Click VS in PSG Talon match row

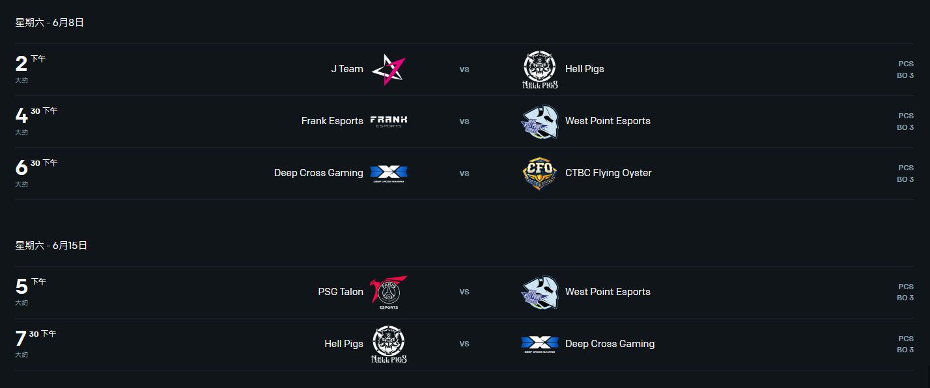(x=464, y=292)
